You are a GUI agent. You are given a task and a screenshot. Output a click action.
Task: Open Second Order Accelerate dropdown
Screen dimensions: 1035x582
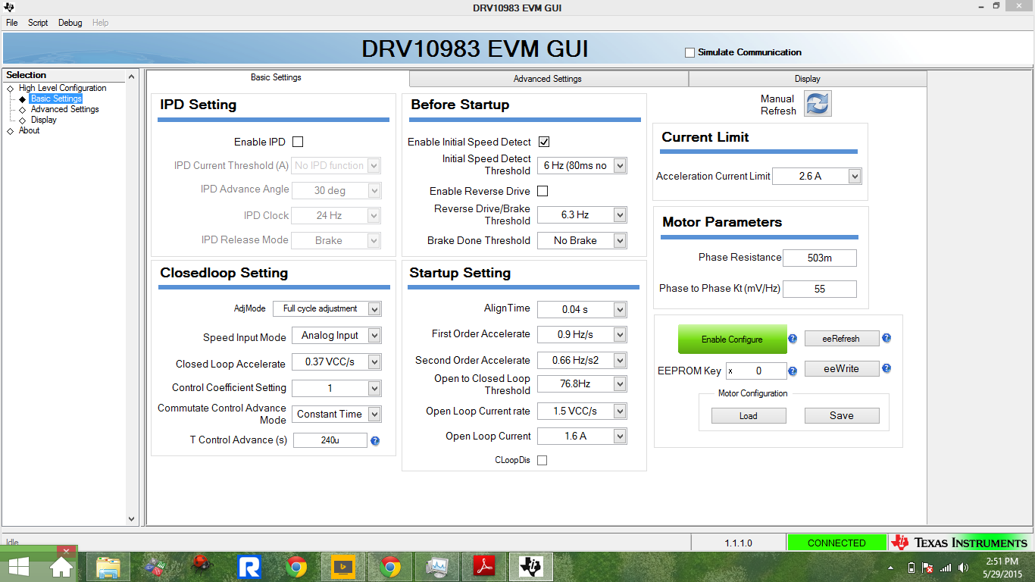620,360
